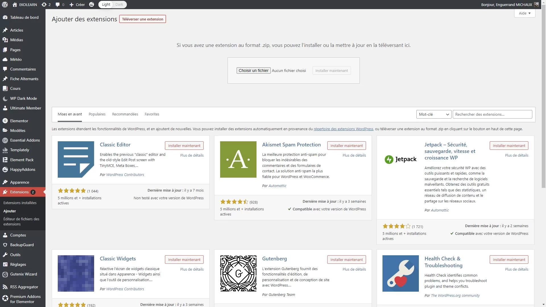
Task: Select the Populaires tab
Action: click(97, 114)
